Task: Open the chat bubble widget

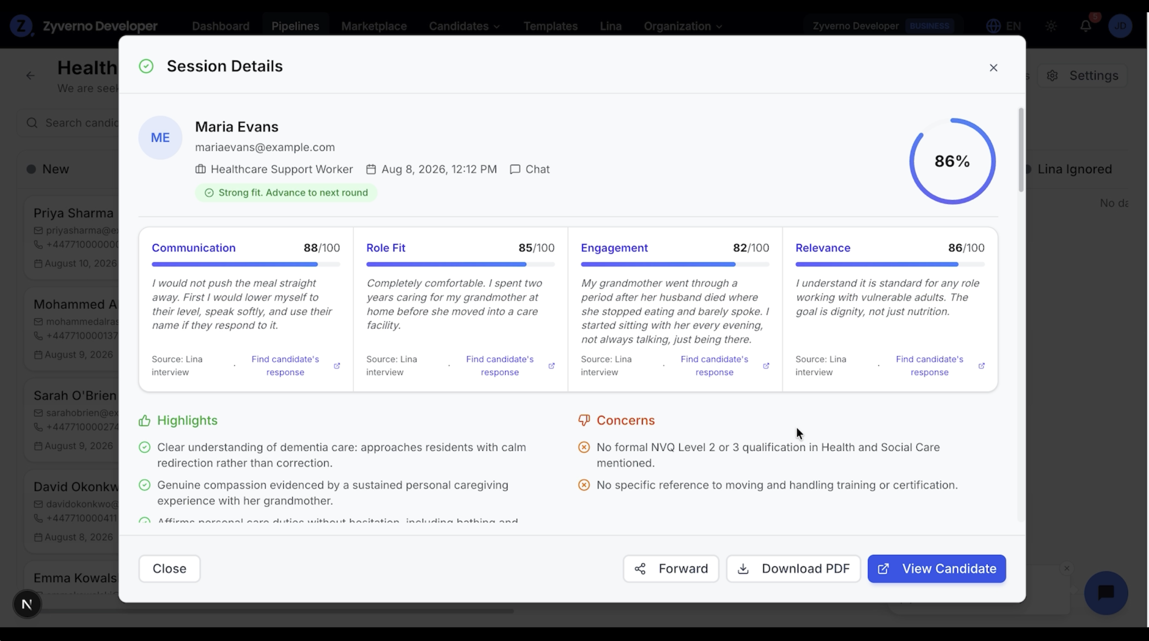Action: tap(1106, 593)
